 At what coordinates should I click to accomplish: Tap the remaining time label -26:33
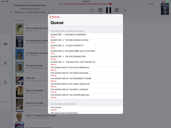(x=151, y=4)
